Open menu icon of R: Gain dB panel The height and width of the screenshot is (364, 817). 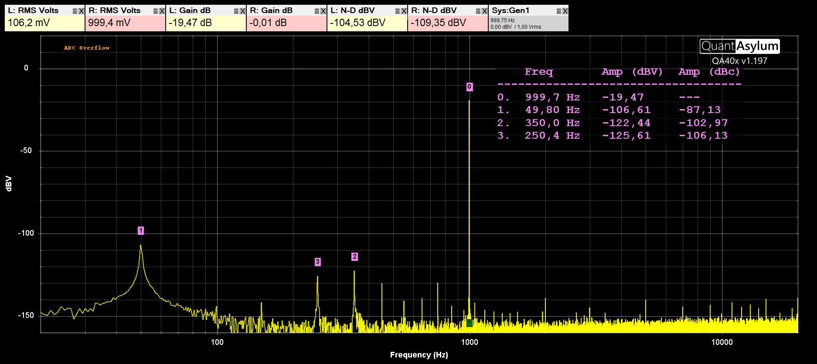(x=317, y=11)
